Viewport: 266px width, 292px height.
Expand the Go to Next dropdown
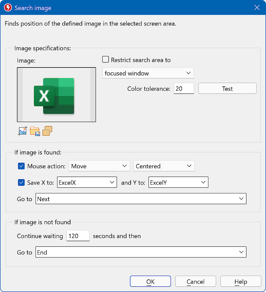pos(141,199)
